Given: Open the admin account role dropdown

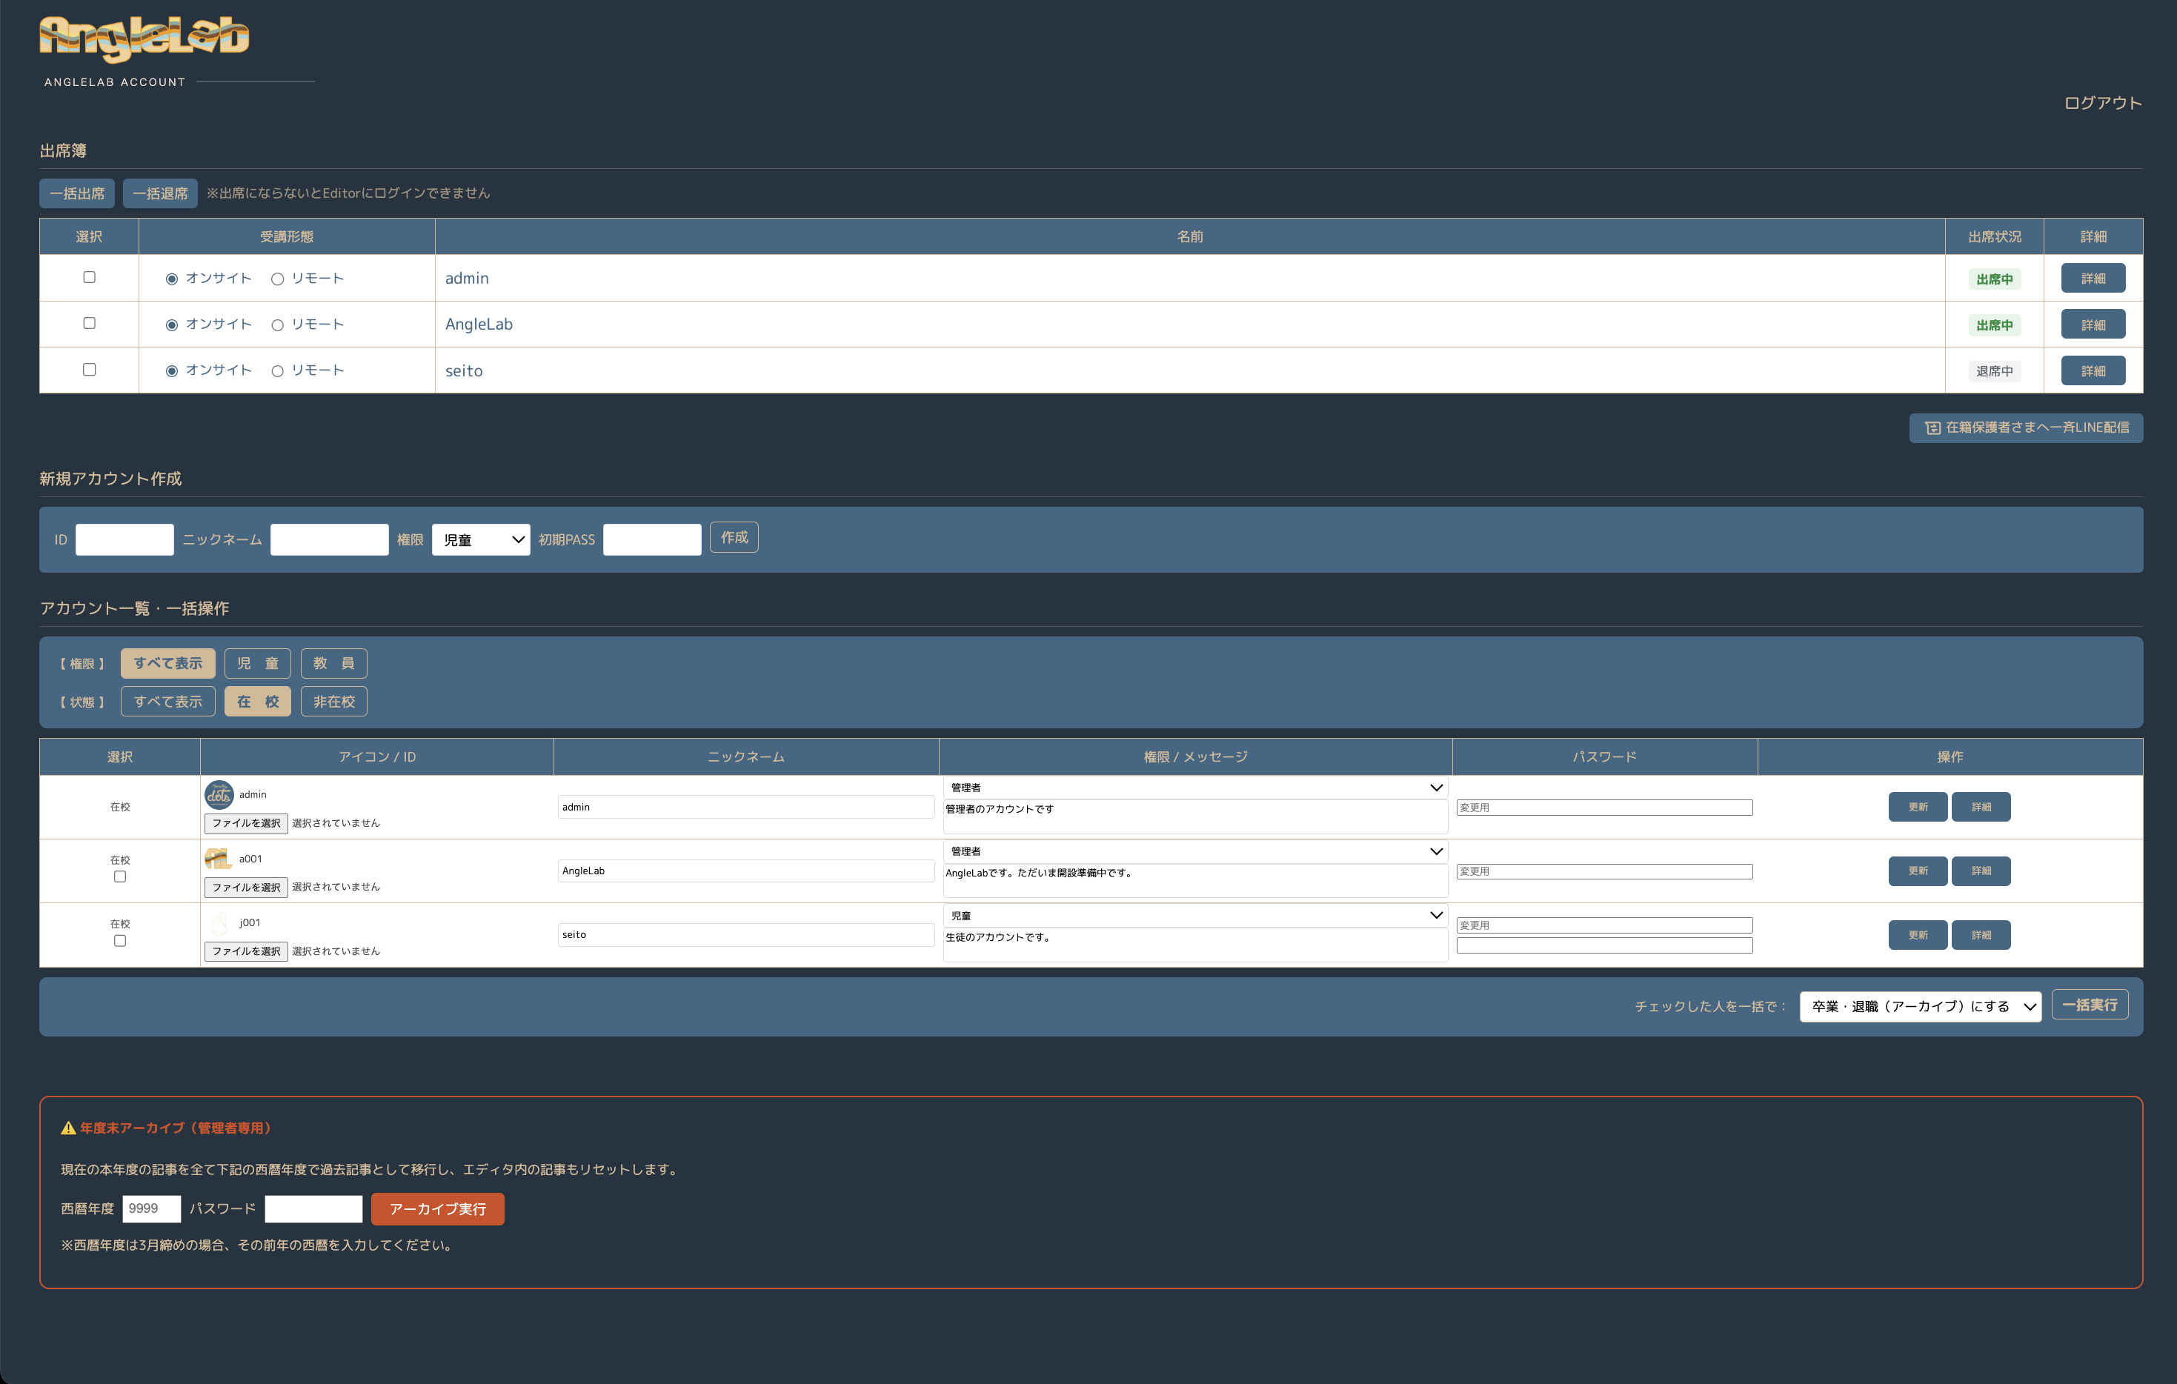Looking at the screenshot, I should 1194,788.
